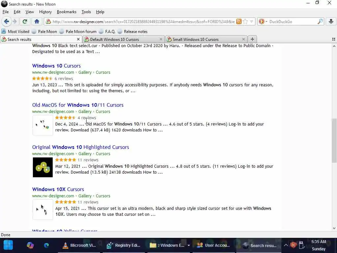
Task: Click the scrollbar up arrow
Action: pos(334,46)
